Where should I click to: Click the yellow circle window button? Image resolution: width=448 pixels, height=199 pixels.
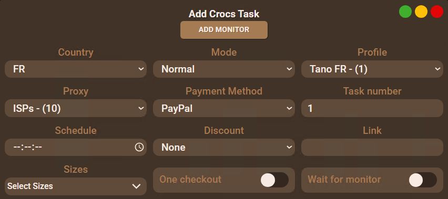point(421,12)
